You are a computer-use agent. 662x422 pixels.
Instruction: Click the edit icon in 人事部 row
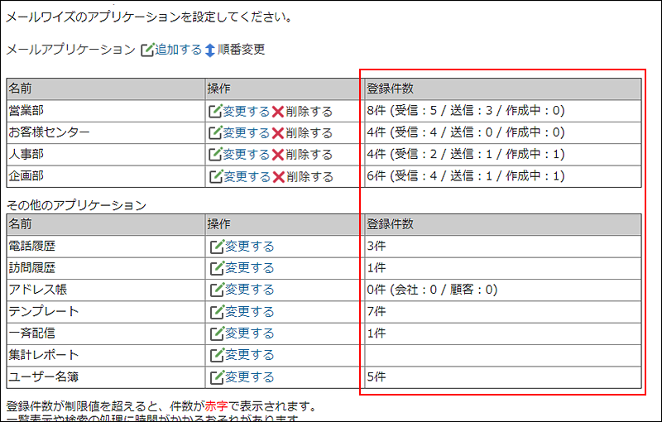point(215,155)
